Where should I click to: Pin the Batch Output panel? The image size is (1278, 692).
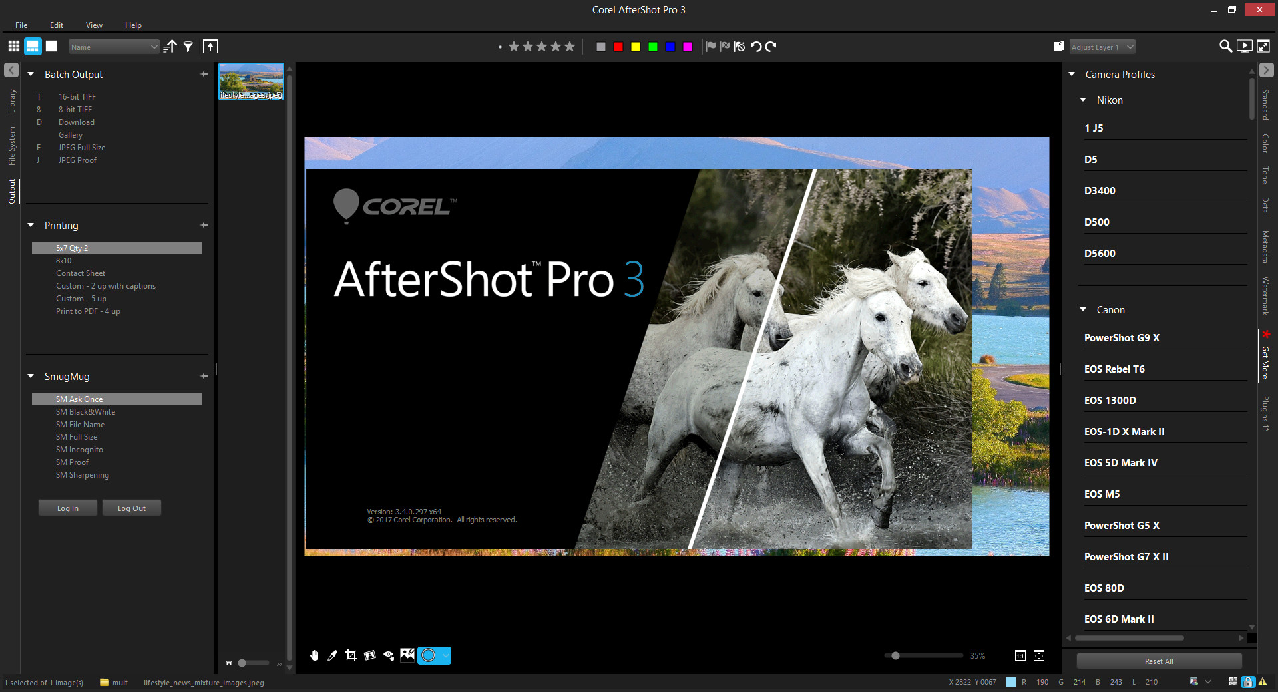(204, 75)
